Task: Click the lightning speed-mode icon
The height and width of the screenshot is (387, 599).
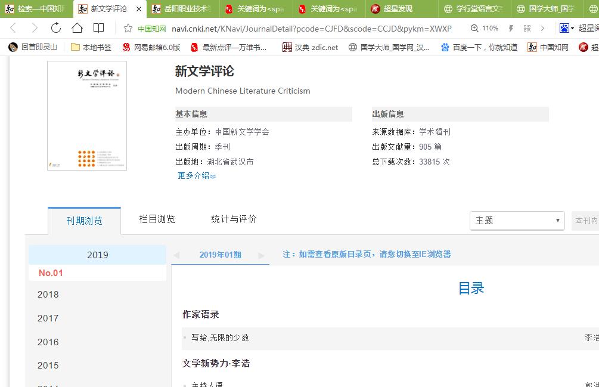Action: tap(511, 28)
